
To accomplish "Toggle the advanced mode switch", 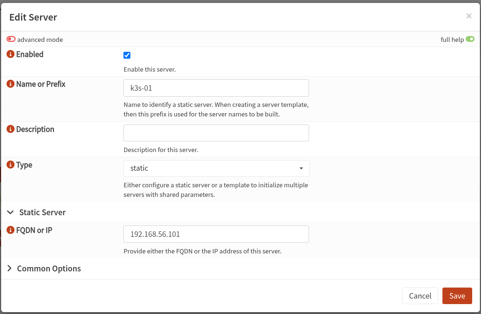I will (11, 39).
